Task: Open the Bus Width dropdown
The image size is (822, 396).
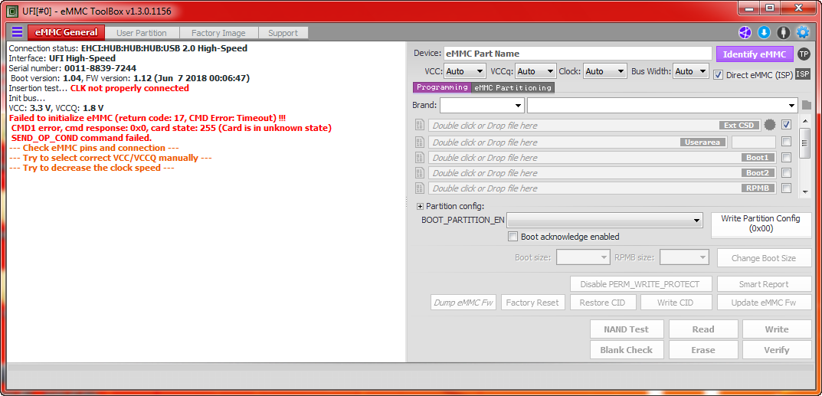Action: (692, 71)
